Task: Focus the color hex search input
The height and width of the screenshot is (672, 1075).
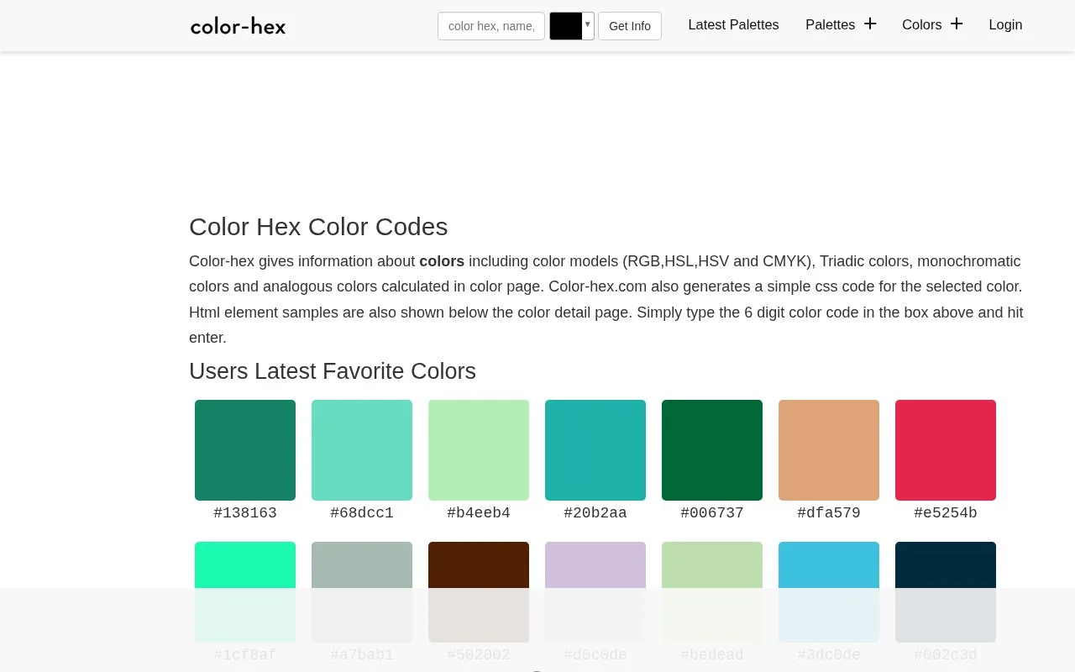Action: click(491, 26)
